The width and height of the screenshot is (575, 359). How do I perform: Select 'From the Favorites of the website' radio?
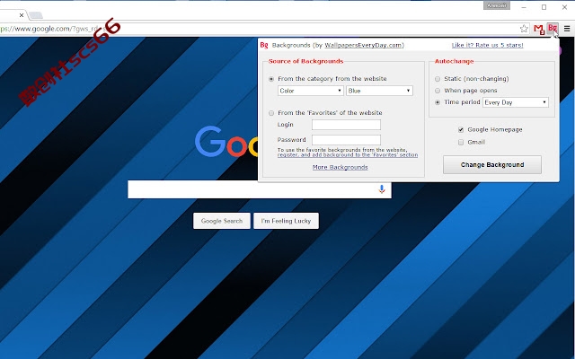pos(271,113)
